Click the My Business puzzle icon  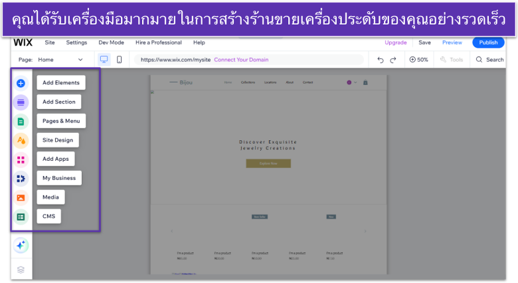21,179
